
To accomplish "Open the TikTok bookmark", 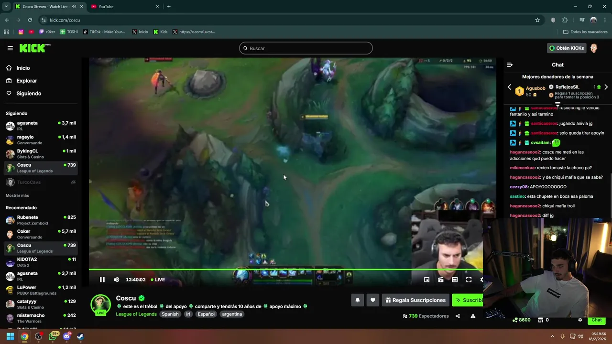I will click(x=104, y=32).
